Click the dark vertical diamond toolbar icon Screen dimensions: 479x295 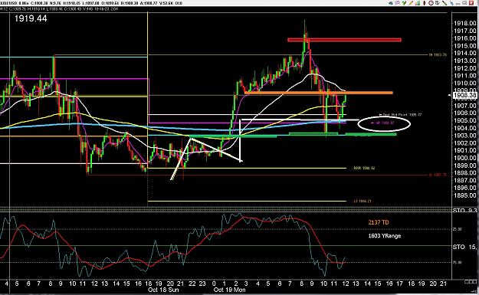(425, 3)
